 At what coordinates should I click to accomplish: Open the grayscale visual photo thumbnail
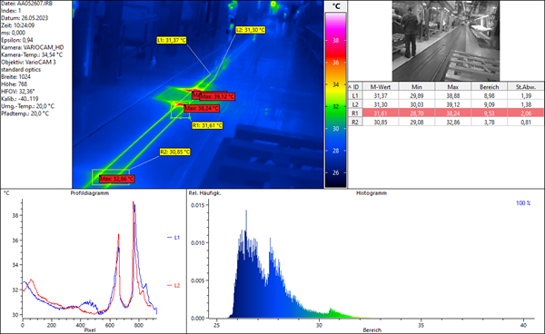coord(446,41)
